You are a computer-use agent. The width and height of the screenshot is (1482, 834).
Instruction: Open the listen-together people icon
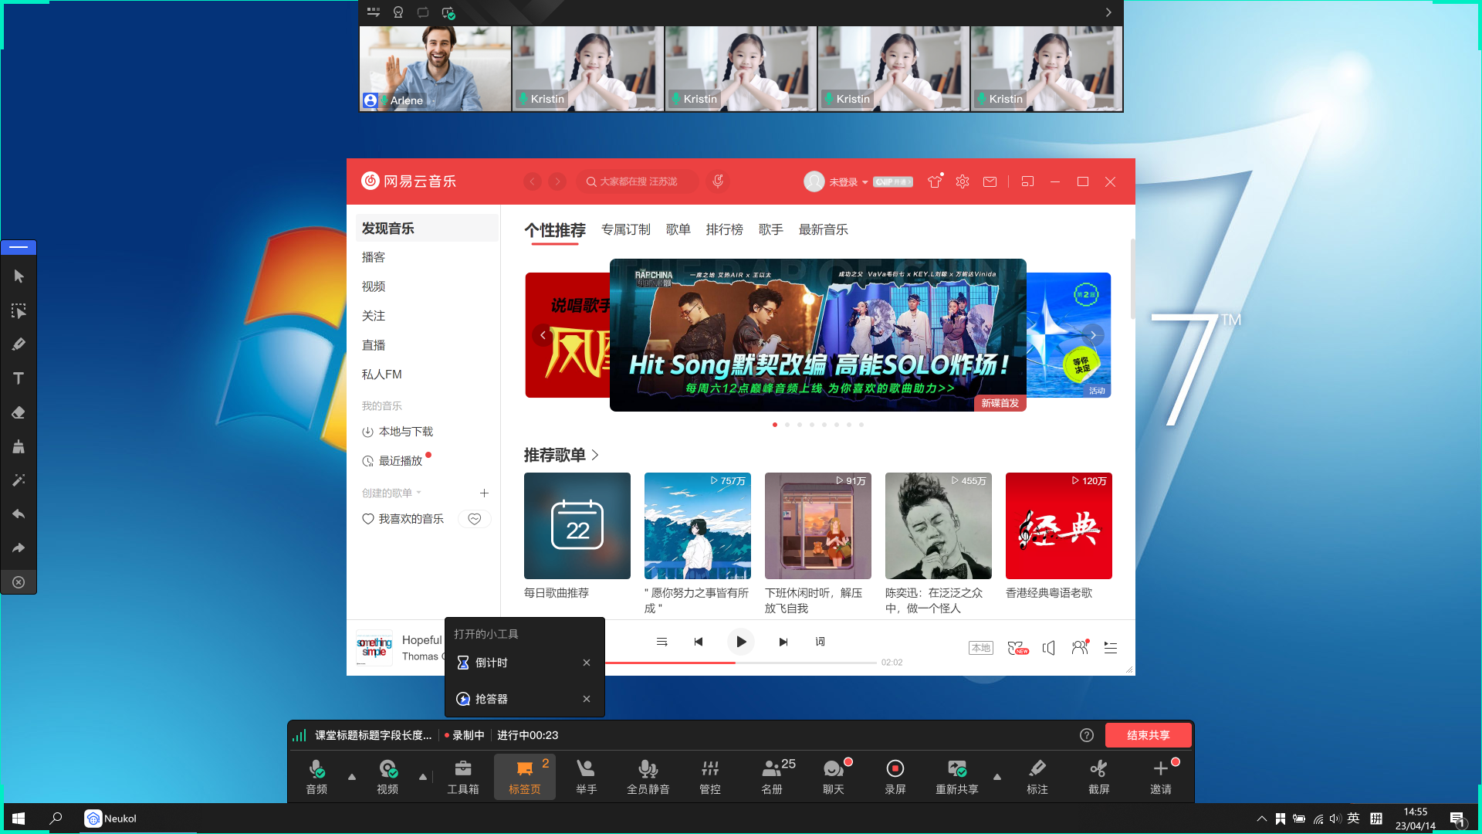[x=1080, y=648]
